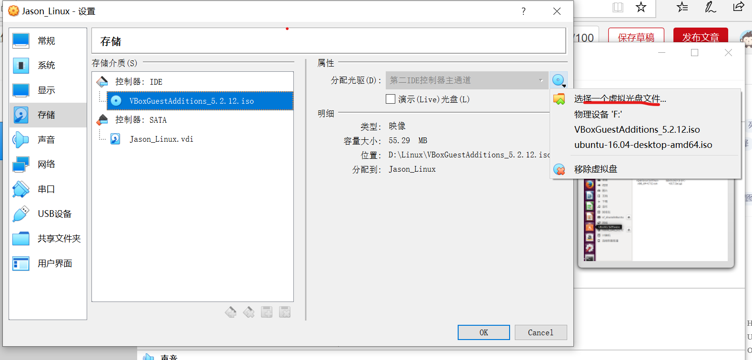The image size is (752, 360).
Task: Click the Cancel button
Action: click(x=541, y=332)
